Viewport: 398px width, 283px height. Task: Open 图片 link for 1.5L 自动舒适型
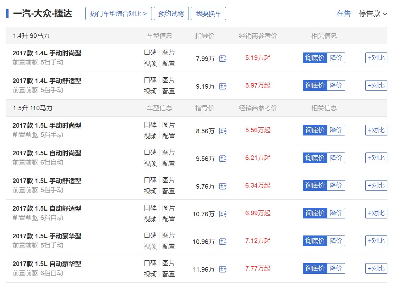169,208
